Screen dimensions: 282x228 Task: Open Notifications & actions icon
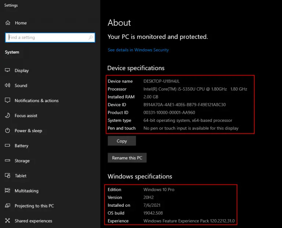click(x=7, y=100)
